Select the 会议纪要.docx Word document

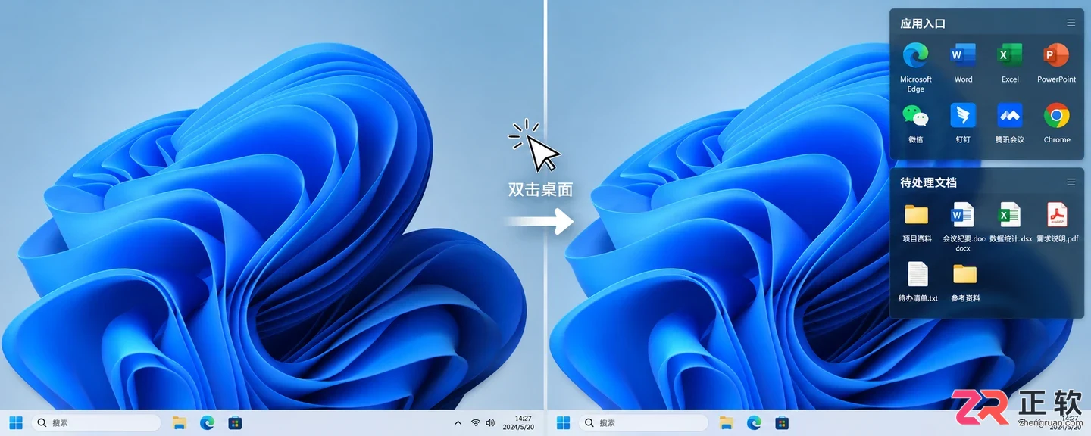[963, 215]
